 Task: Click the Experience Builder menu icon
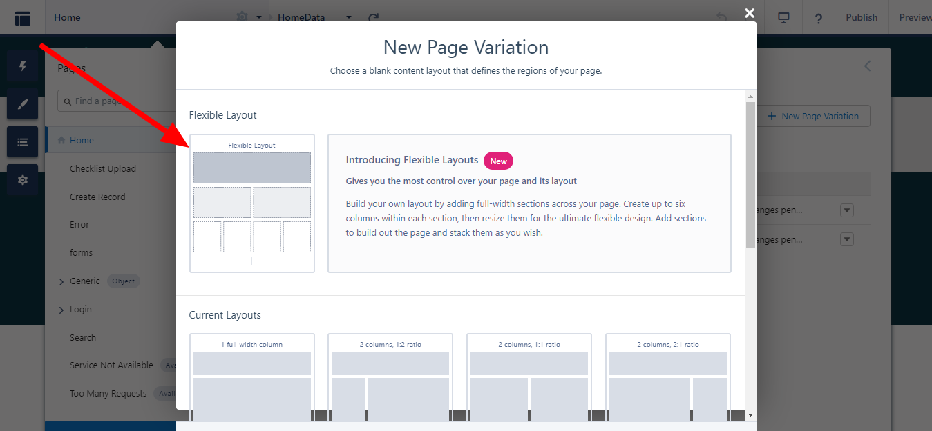point(23,18)
